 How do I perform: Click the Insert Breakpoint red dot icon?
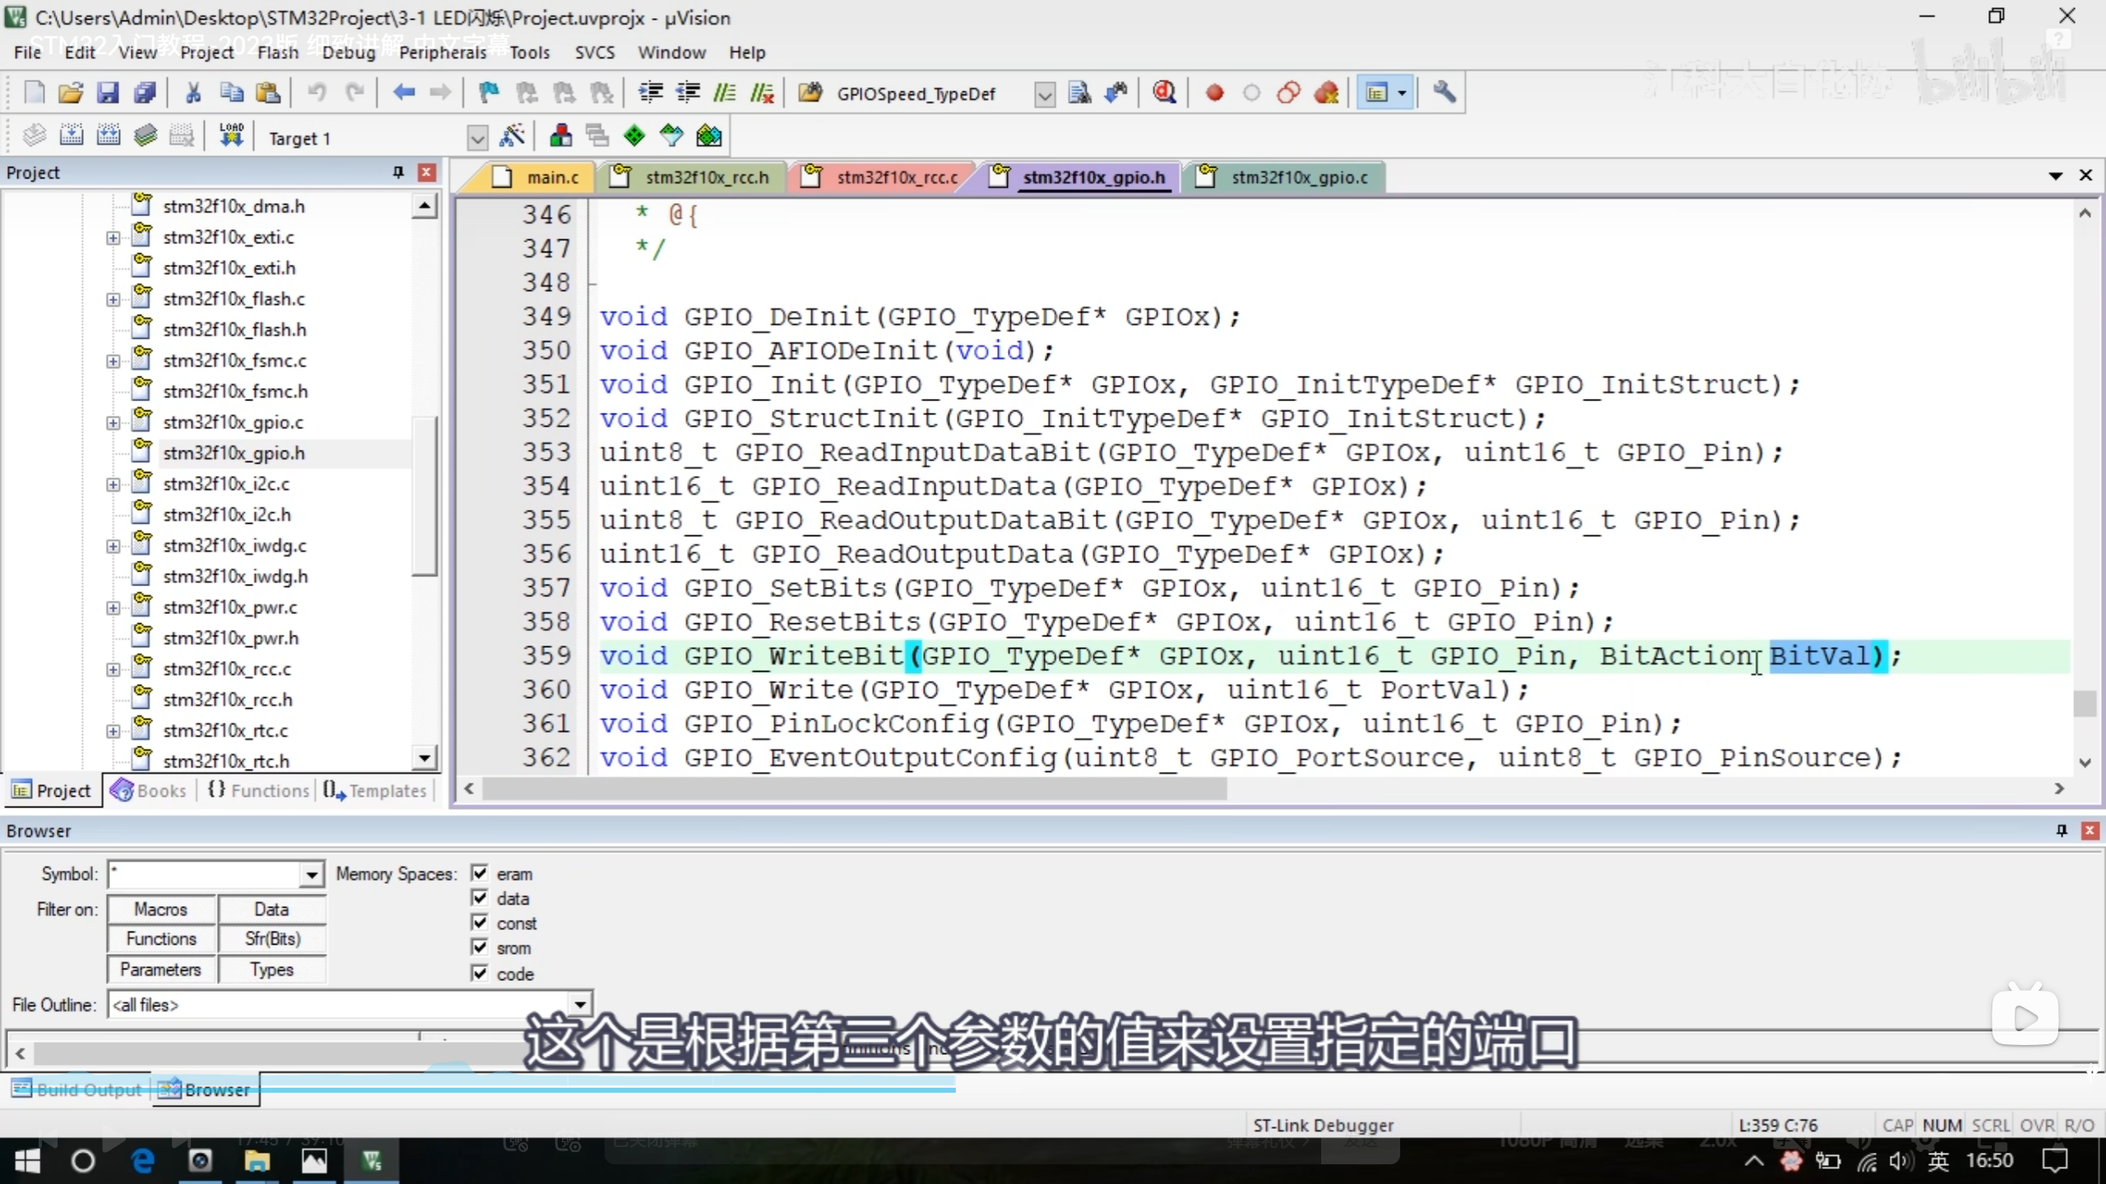click(1214, 93)
